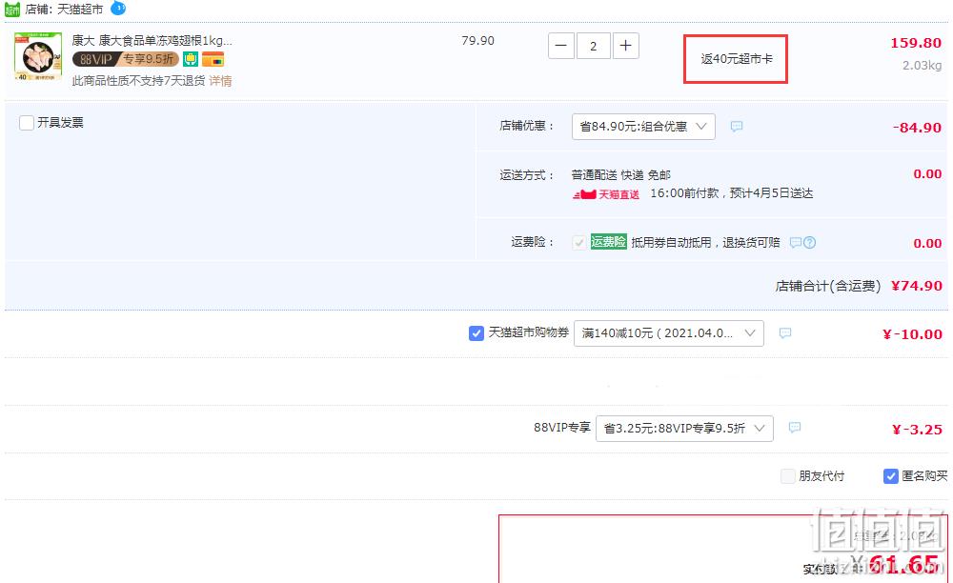
Task: Click the 店铺合计 total ¥74.90
Action: [x=917, y=286]
